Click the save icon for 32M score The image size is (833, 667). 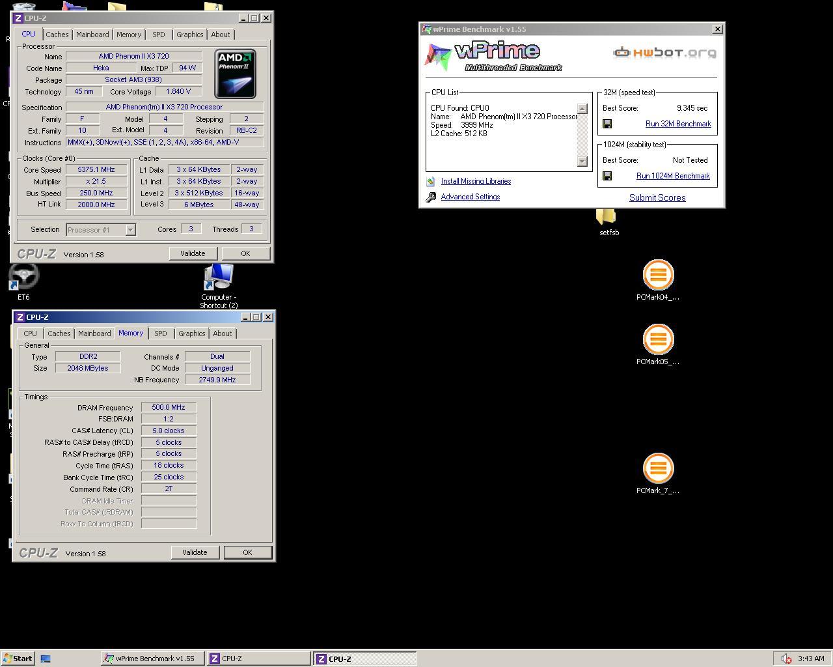[607, 124]
